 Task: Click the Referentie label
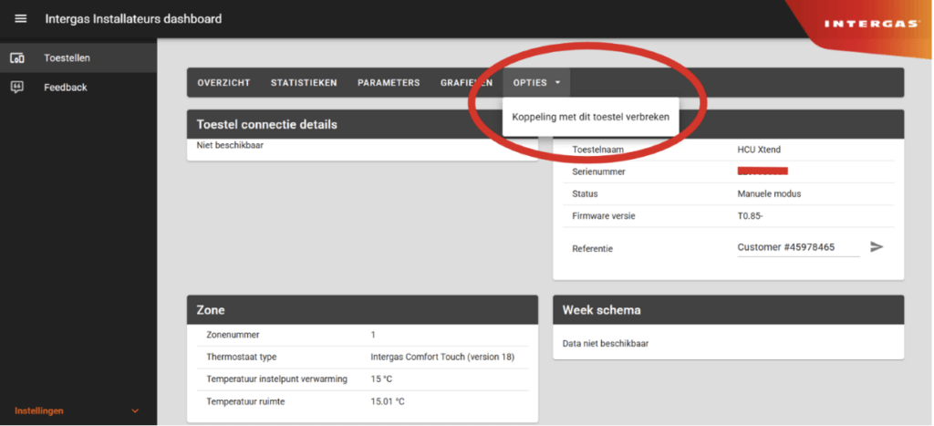tap(593, 248)
